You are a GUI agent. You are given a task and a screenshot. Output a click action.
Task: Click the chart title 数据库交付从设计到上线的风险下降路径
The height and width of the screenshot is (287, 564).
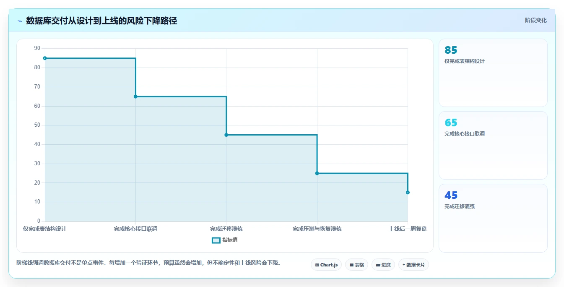[x=101, y=21]
